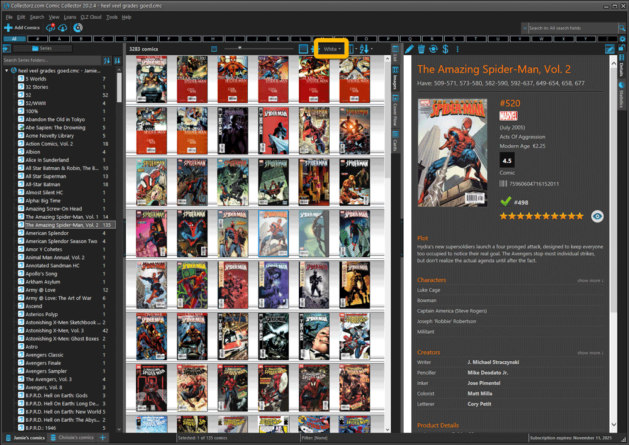This screenshot has height=445, width=629.
Task: Click the pencil Edit comic icon
Action: [x=409, y=49]
